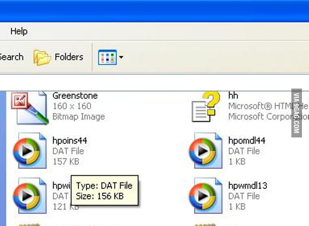The image size is (309, 226).
Task: Click the hpomdl44 file name
Action: (x=247, y=141)
